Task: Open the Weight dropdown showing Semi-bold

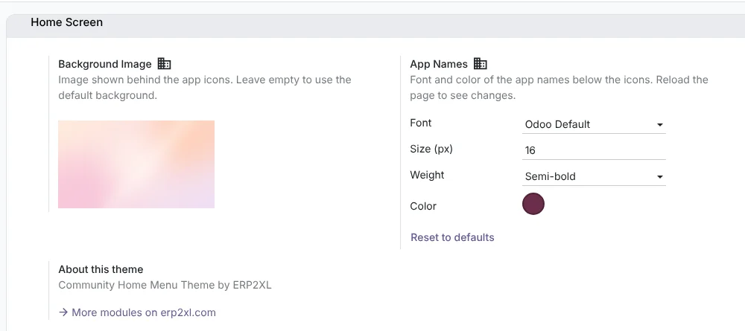Action: tap(594, 177)
